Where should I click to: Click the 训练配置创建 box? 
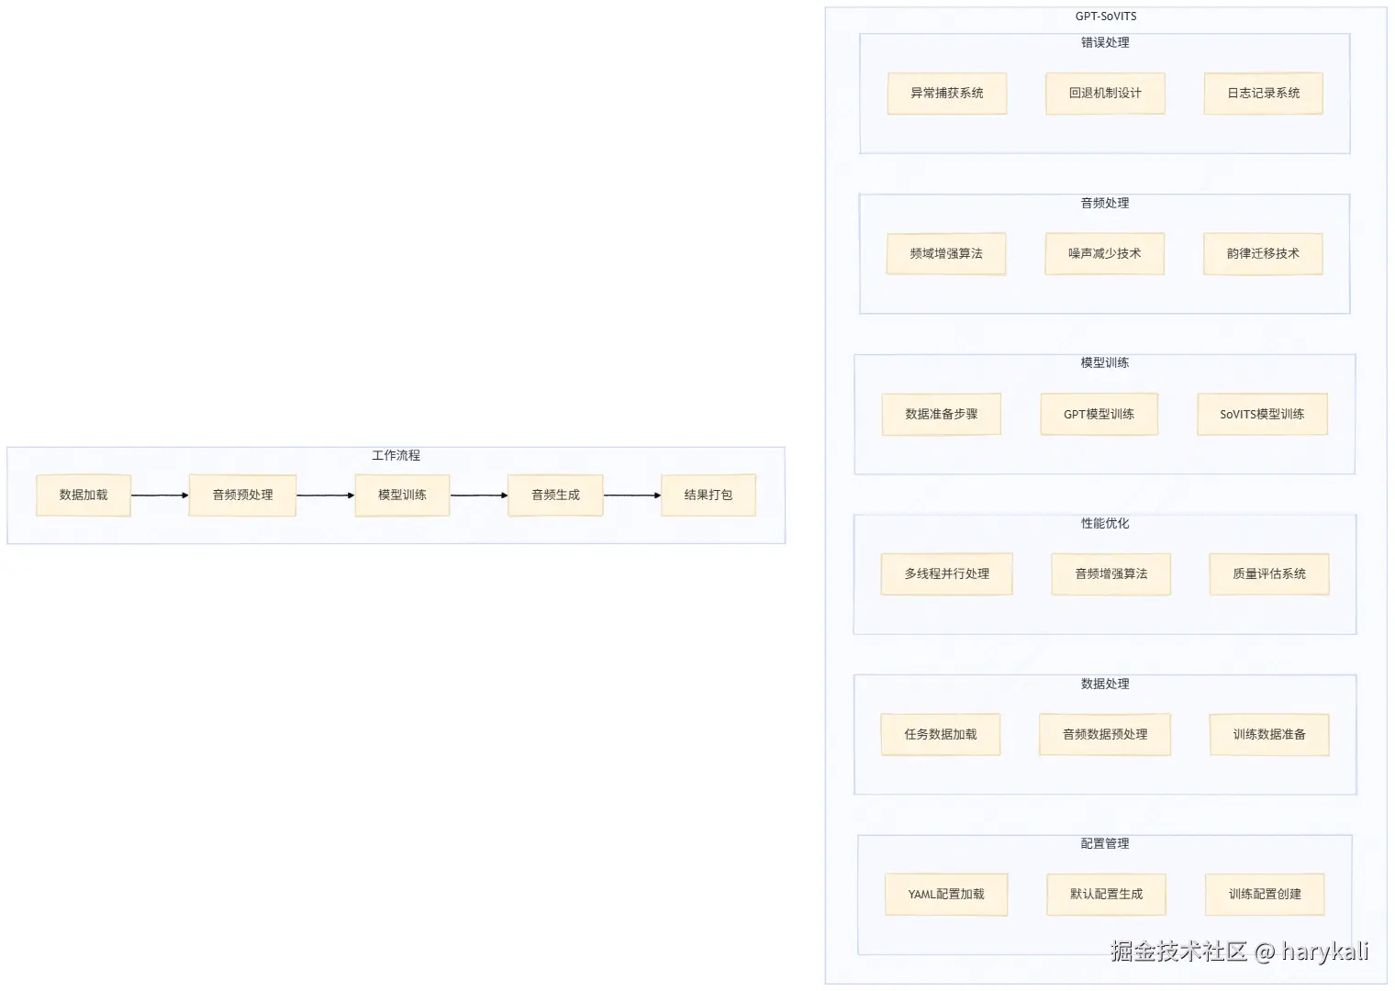(1265, 895)
